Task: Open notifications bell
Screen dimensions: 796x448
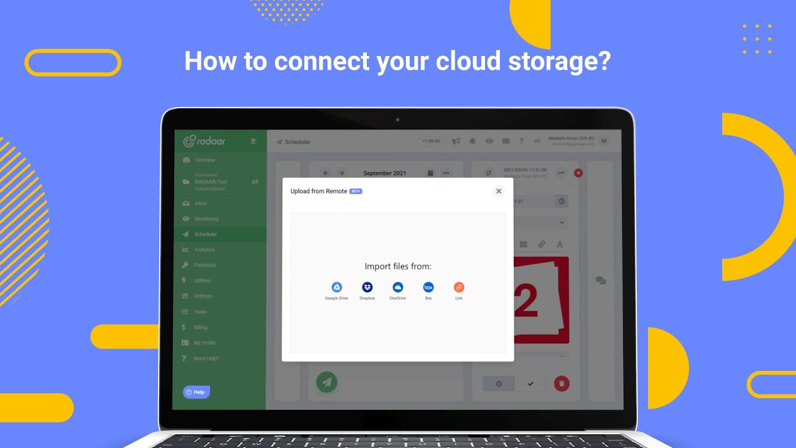Action: (473, 141)
